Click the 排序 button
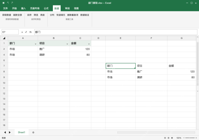Screen dimensions: 199x140 click(x=30, y=15)
